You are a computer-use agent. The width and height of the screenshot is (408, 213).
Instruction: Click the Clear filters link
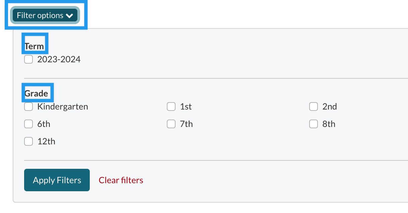(x=121, y=180)
